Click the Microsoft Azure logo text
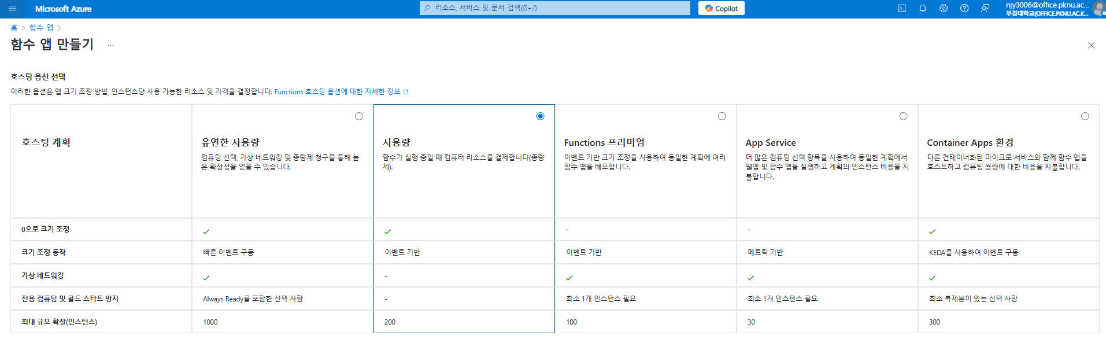The image size is (1106, 350). coord(63,9)
